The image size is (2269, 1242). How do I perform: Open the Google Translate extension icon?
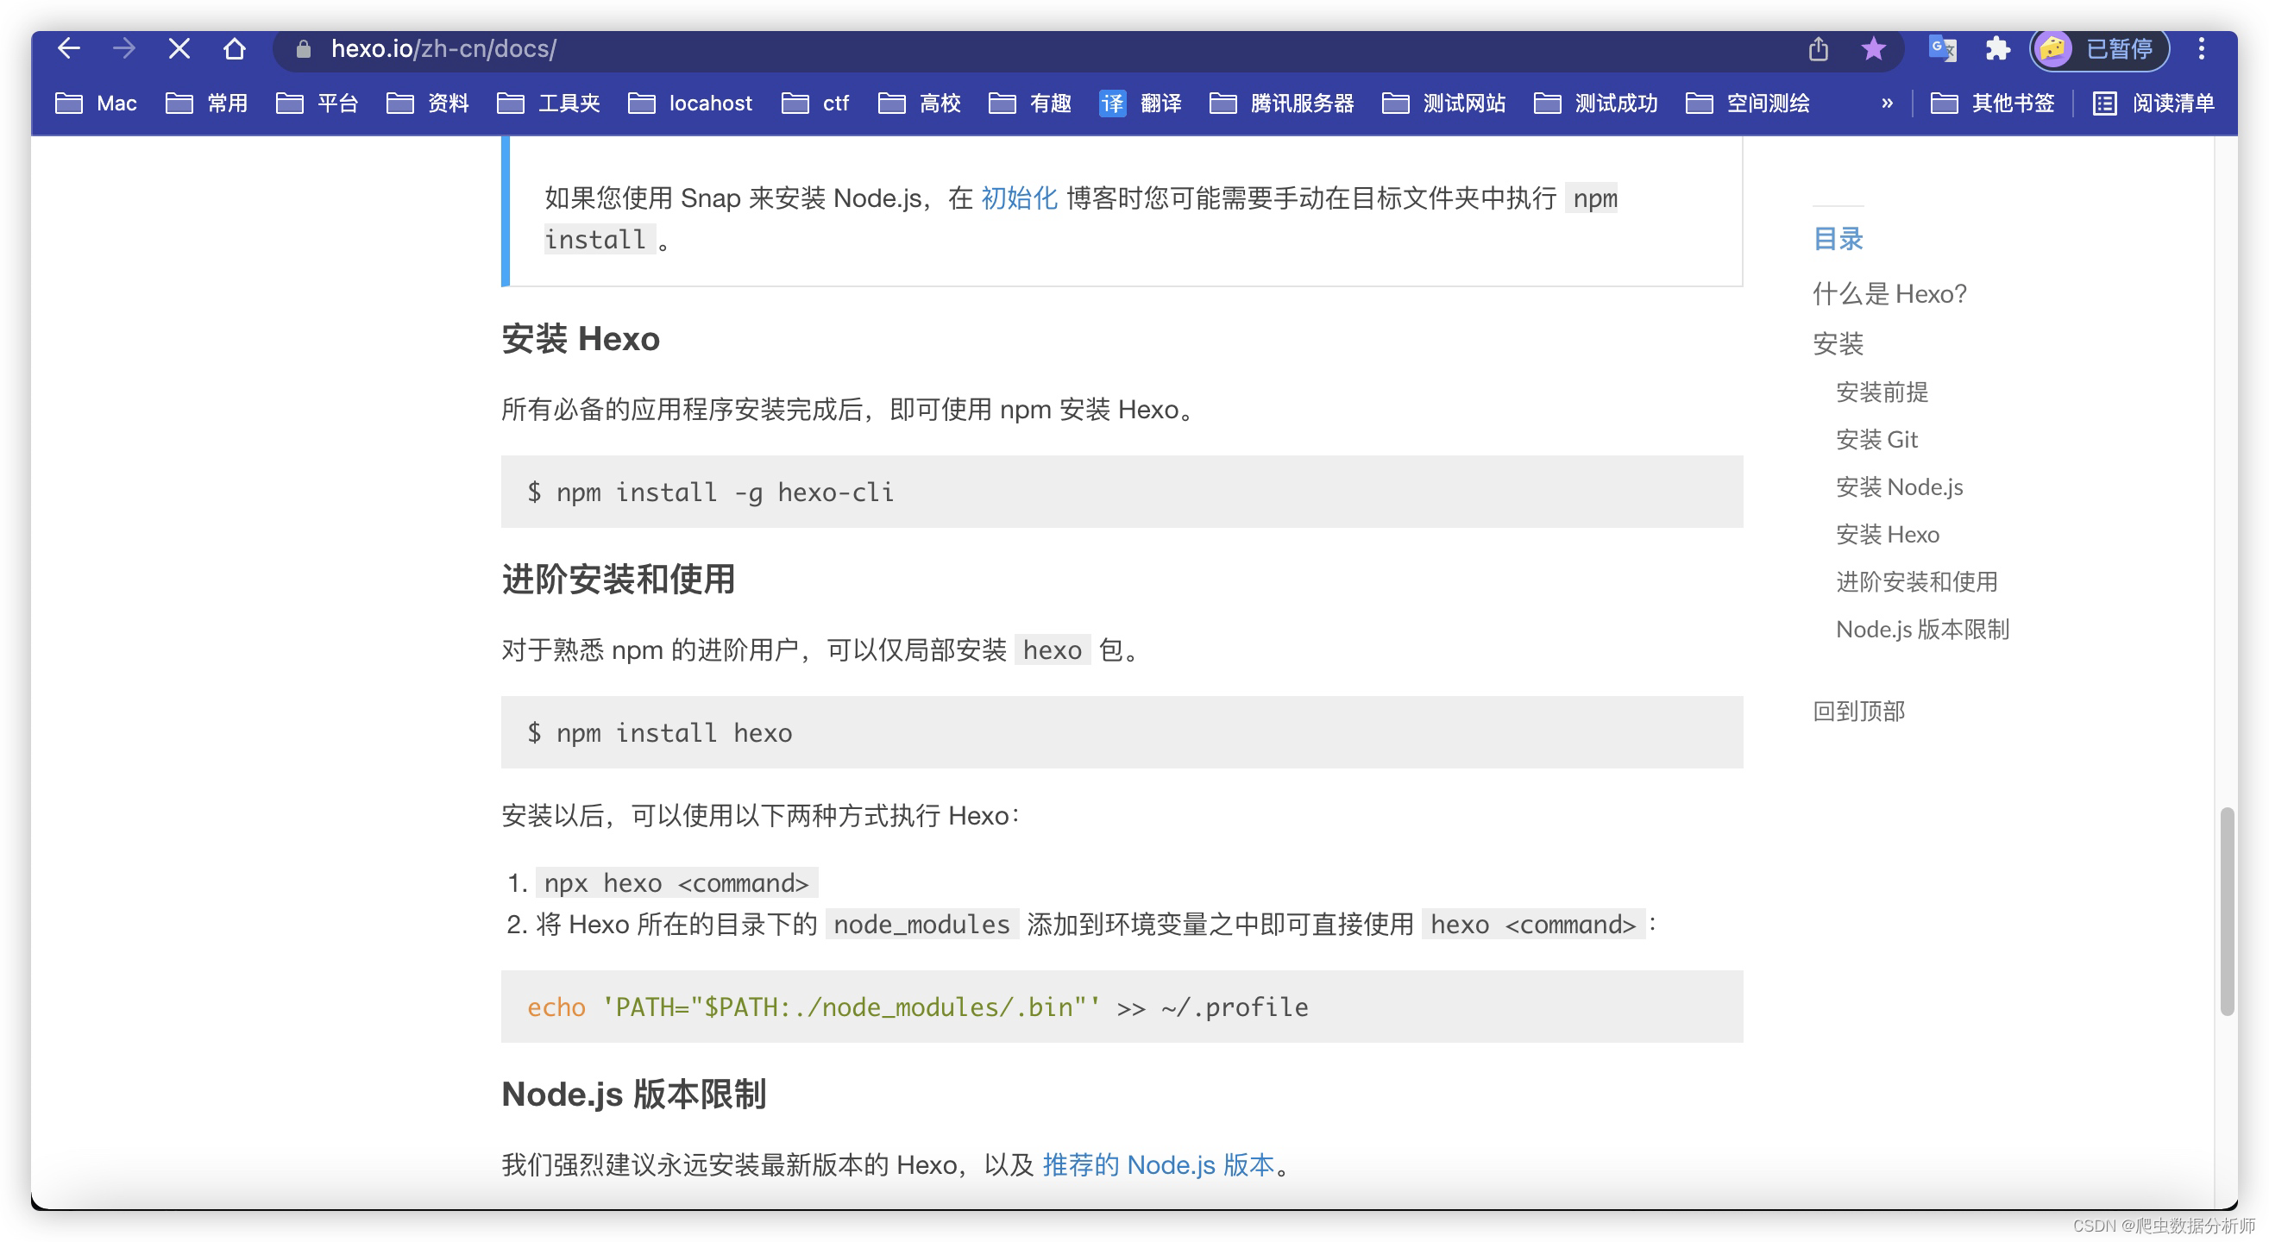(1942, 48)
